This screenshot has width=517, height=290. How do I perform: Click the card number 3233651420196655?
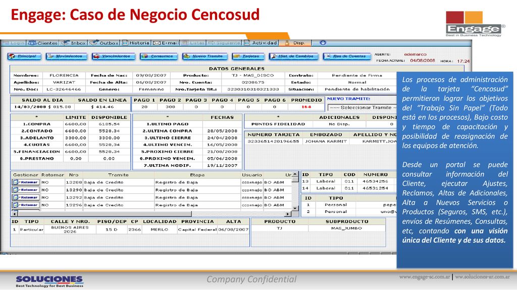273,141
